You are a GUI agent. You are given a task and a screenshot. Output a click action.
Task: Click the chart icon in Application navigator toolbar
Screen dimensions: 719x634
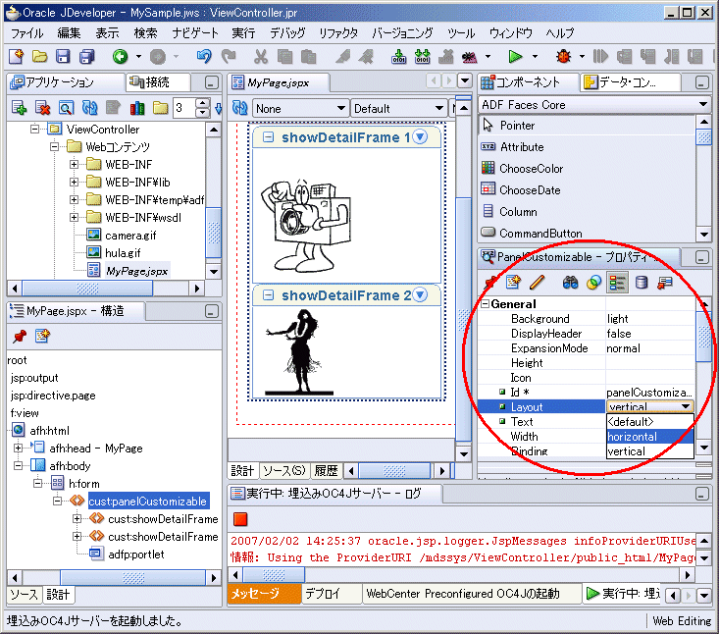point(136,108)
